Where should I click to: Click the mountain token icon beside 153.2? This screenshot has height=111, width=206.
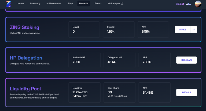click(188, 4)
